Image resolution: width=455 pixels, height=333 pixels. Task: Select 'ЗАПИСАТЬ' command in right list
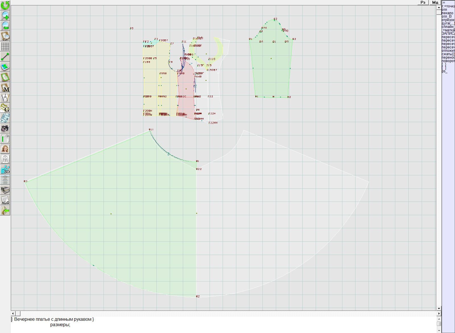coord(448,34)
